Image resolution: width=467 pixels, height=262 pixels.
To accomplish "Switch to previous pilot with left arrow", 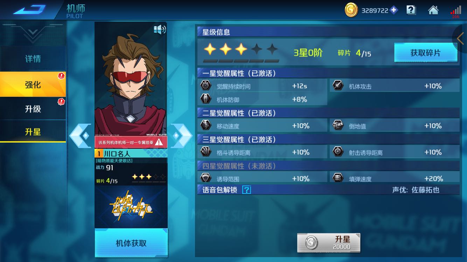I will pos(80,136).
